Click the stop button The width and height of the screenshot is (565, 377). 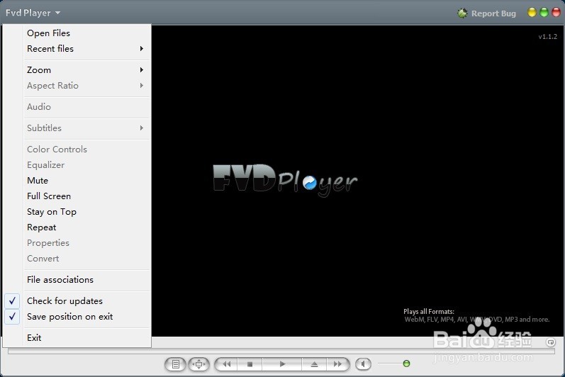(250, 364)
